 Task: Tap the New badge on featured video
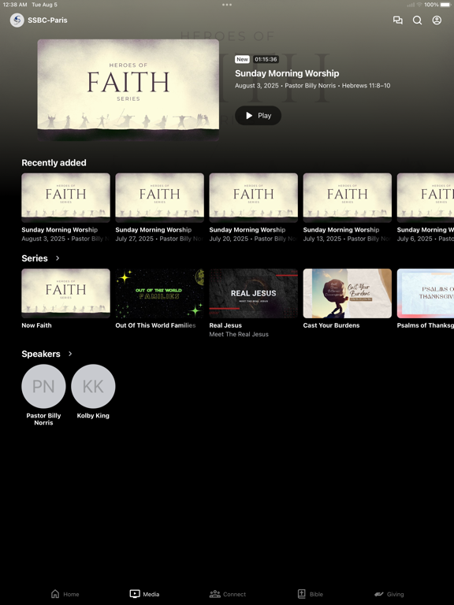coord(242,59)
